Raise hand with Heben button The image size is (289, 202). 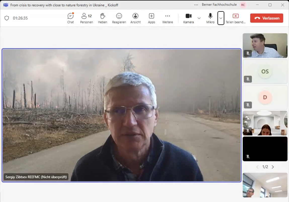pyautogui.click(x=103, y=18)
